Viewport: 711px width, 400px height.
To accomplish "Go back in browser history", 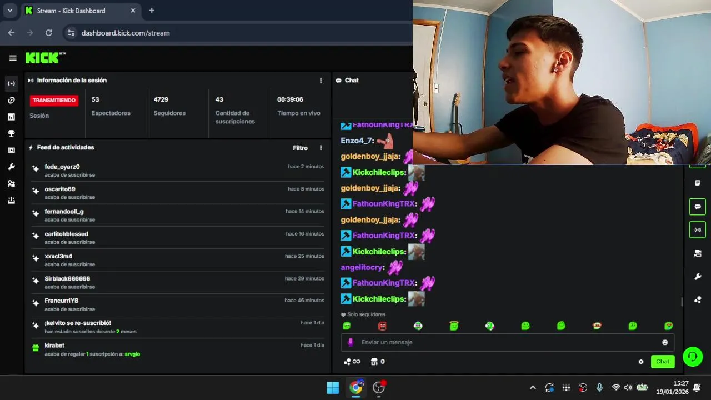I will click(x=11, y=33).
